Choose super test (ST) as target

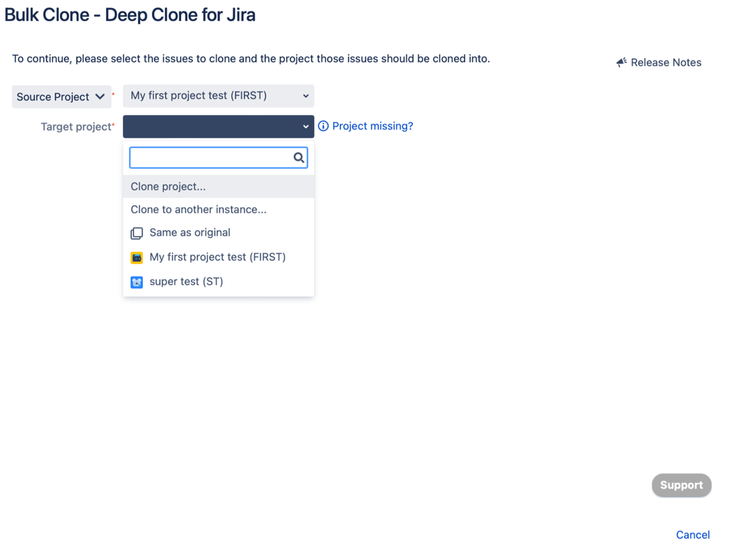click(x=219, y=282)
